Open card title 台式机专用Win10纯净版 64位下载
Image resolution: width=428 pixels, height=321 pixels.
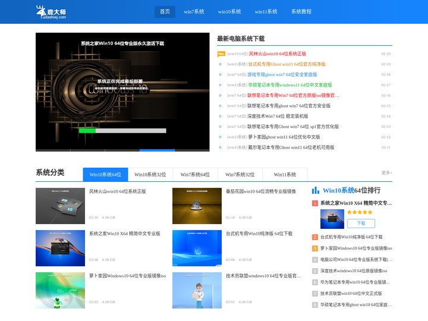tap(259, 234)
